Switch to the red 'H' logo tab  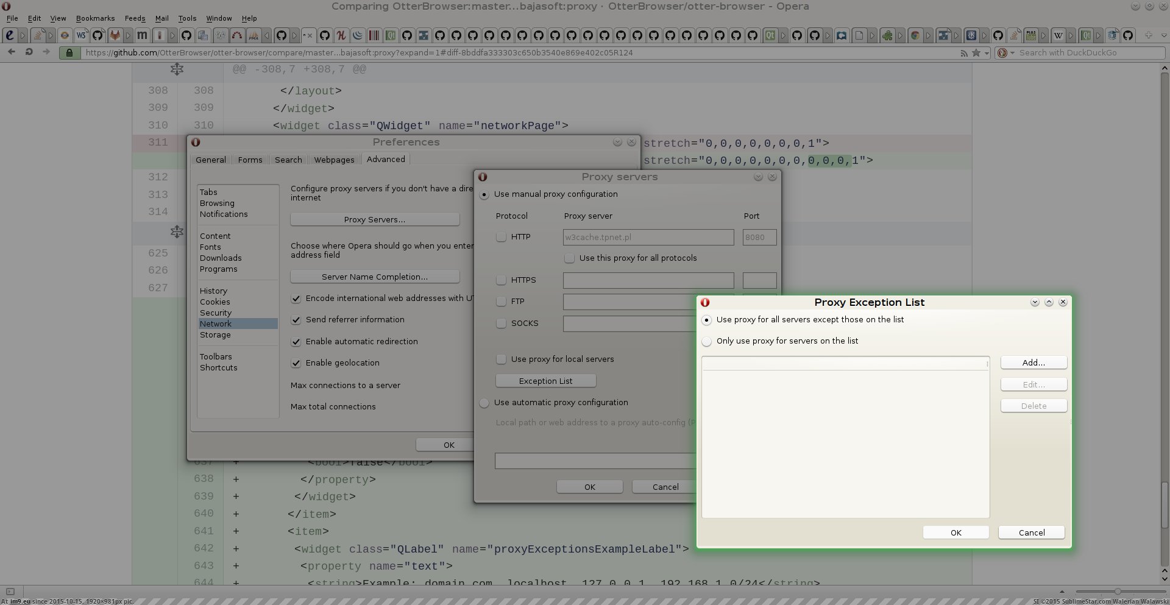[x=341, y=35]
